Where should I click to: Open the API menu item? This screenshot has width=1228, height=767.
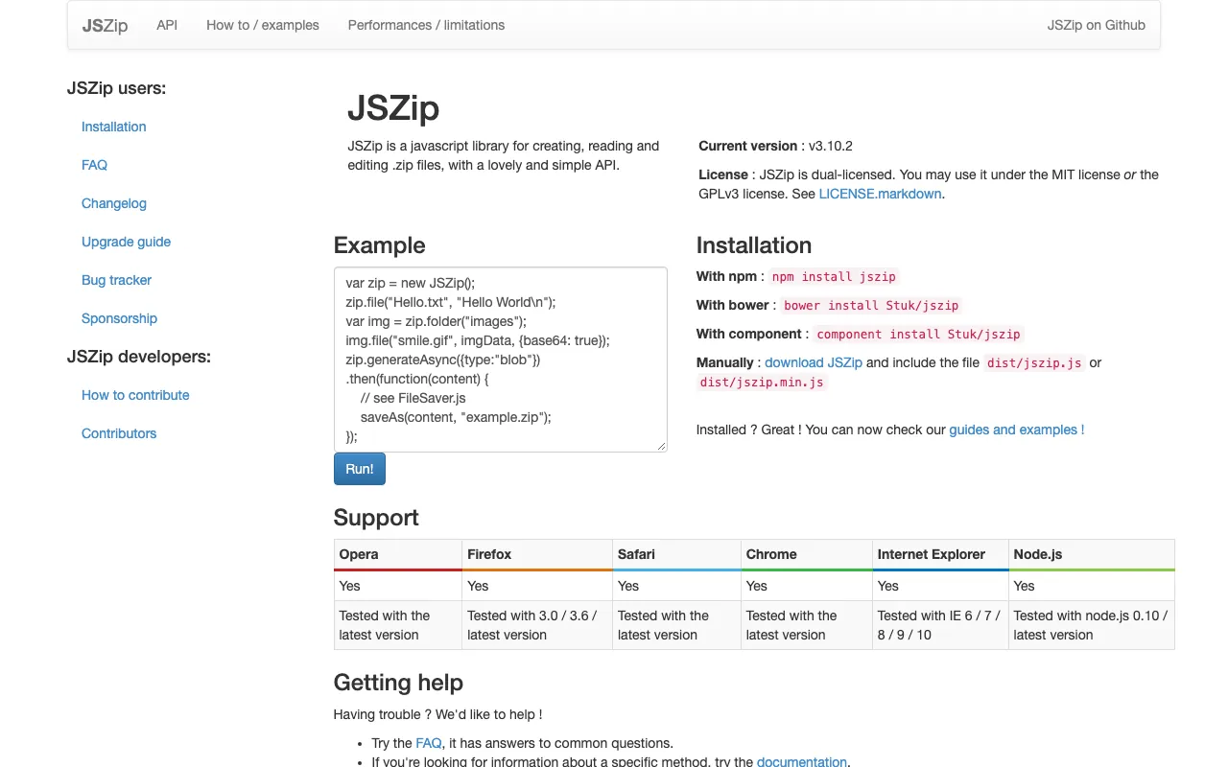point(167,25)
